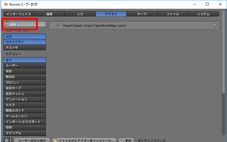Switch to 編集 tab
Image resolution: width=227 pixels, height=142 pixels.
[x=49, y=14]
